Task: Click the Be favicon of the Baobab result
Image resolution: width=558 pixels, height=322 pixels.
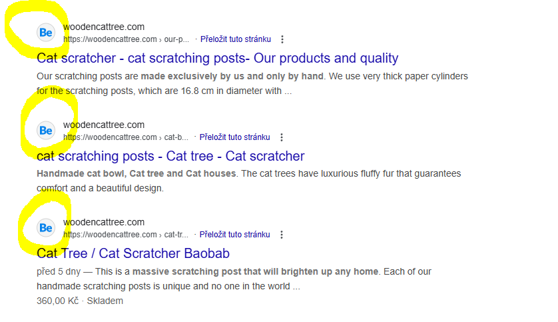Action: point(46,228)
